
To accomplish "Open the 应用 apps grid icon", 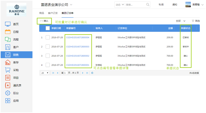I will [x=8, y=101].
